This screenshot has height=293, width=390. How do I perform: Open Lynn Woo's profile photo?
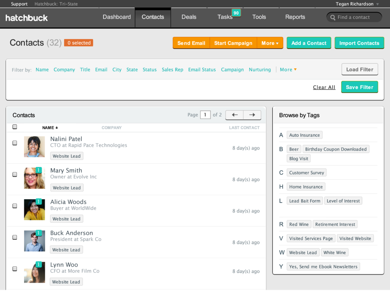[x=34, y=272]
